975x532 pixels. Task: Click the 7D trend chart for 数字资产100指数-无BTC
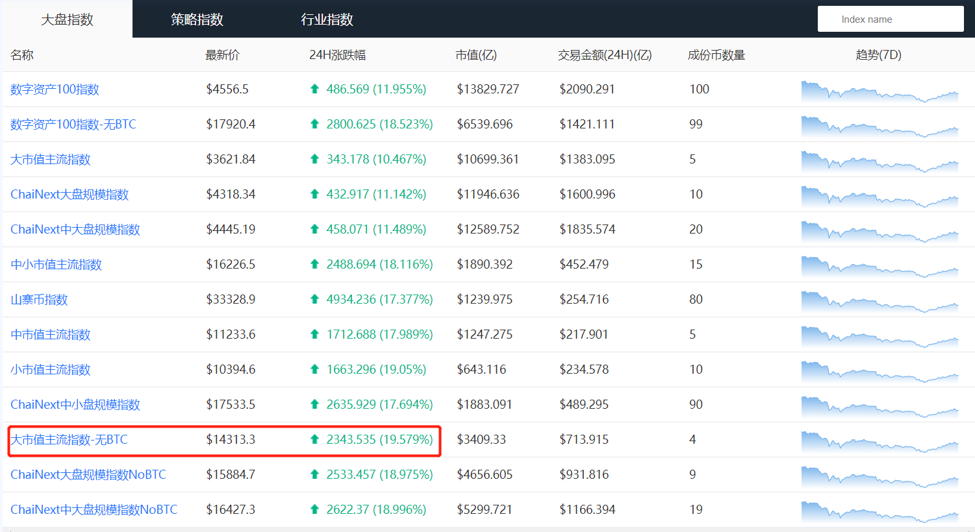880,127
